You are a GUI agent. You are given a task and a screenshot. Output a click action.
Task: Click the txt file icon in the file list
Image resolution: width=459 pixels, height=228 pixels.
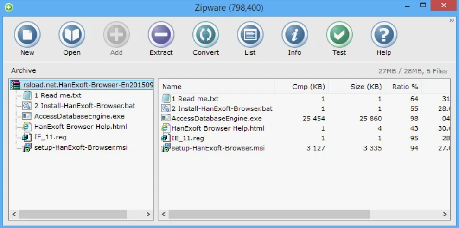point(166,98)
